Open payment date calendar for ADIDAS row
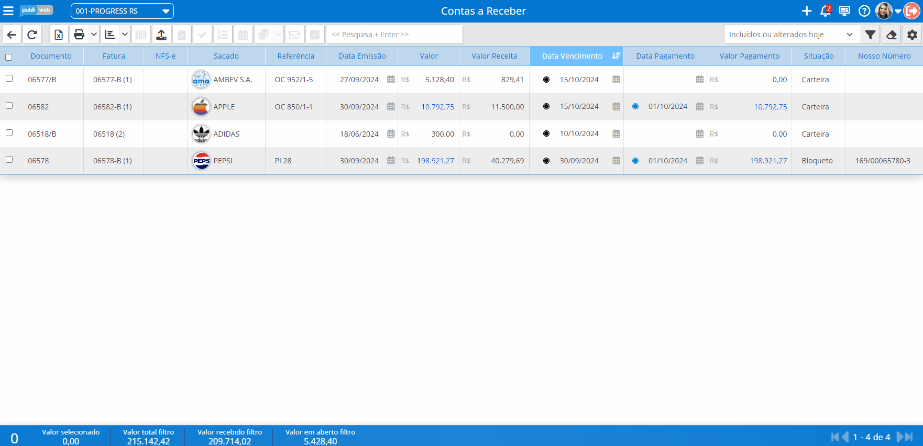Image resolution: width=923 pixels, height=446 pixels. coord(699,134)
